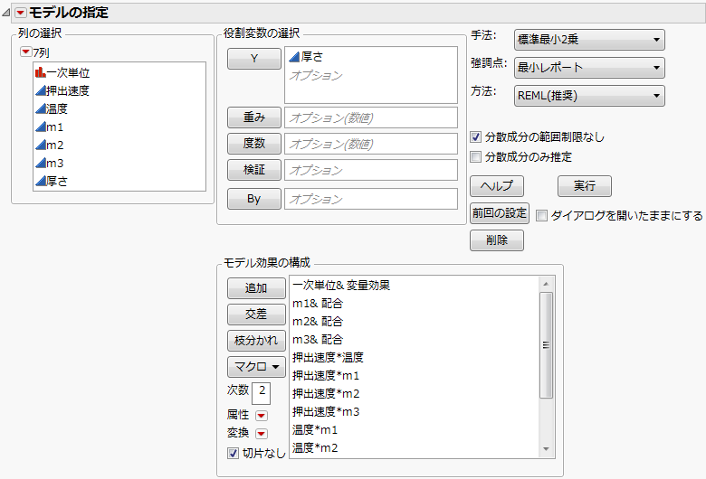Viewport: 706px width, 479px height.
Task: Click the 次数 input field
Action: click(262, 393)
